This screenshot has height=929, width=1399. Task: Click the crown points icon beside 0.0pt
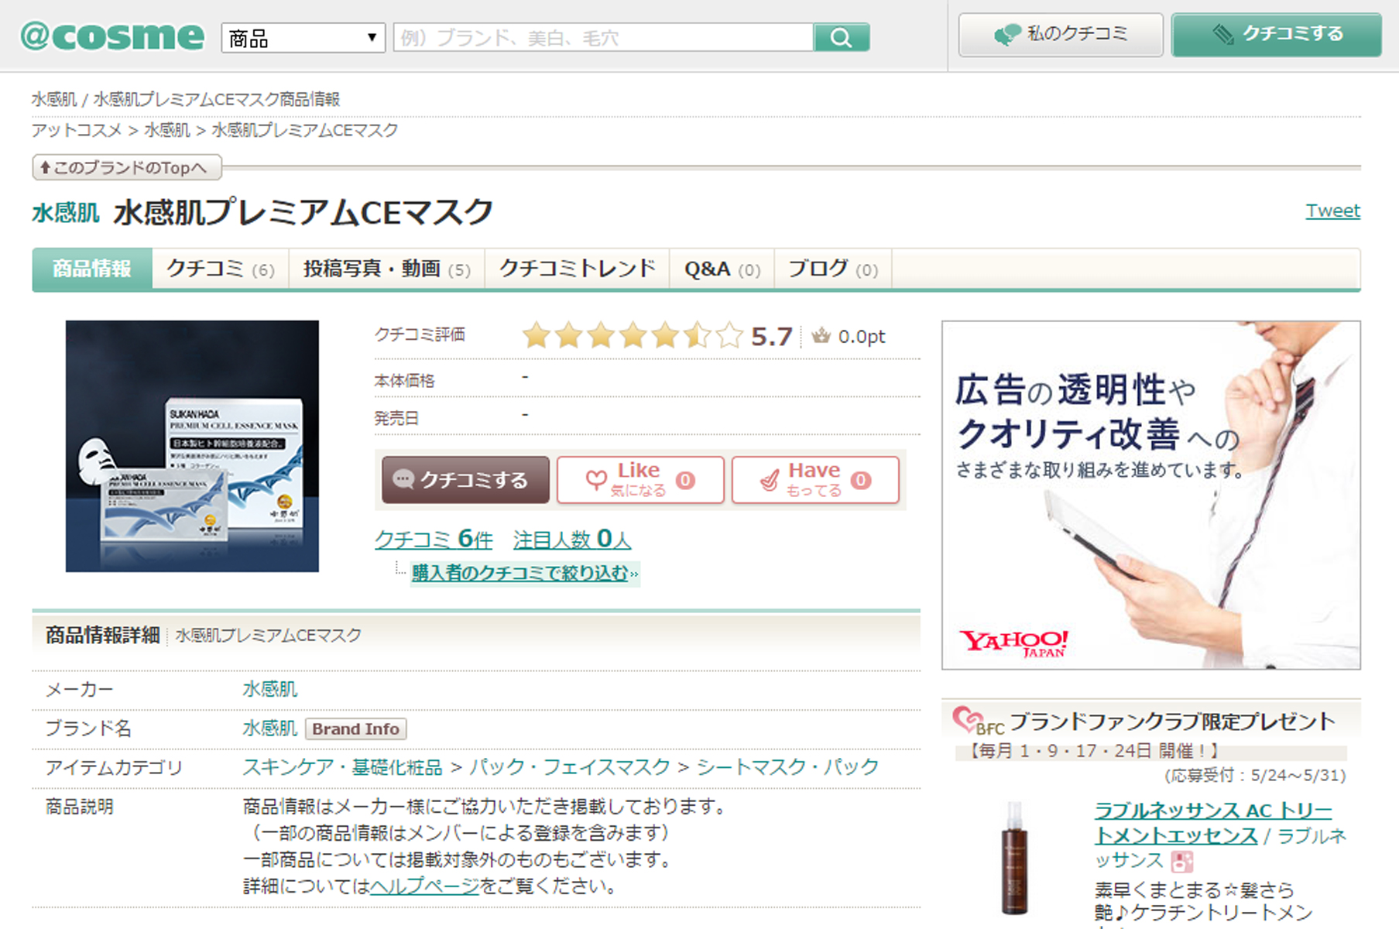(821, 336)
